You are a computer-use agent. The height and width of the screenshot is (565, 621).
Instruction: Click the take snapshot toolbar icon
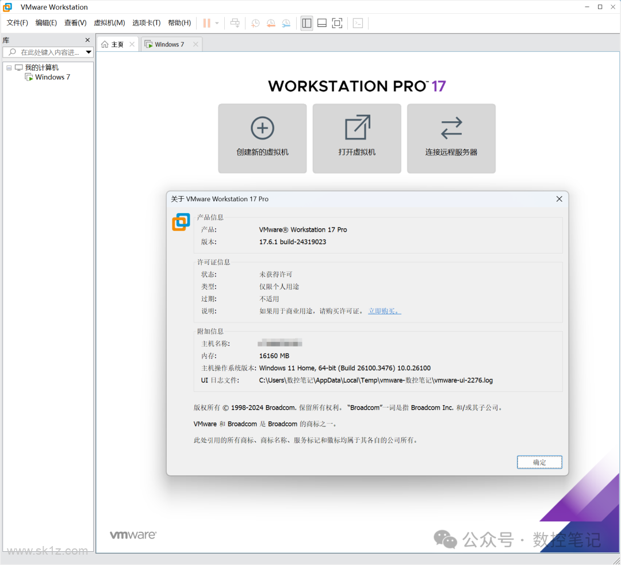(x=255, y=23)
